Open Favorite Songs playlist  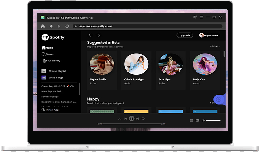tap(50, 97)
